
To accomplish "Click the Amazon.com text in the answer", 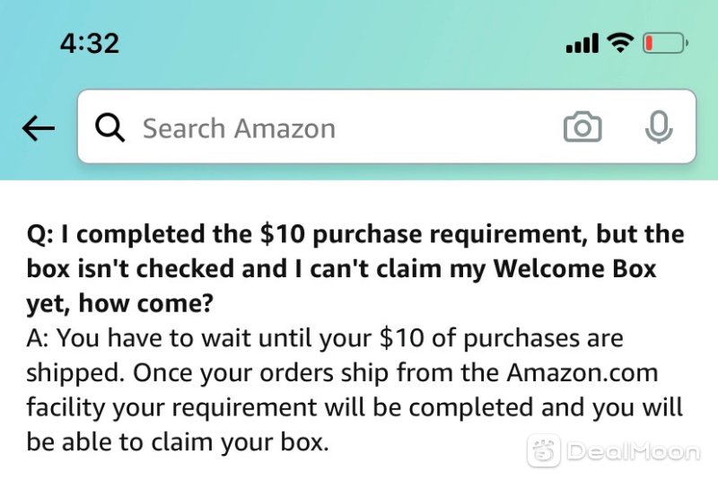I will [x=582, y=373].
